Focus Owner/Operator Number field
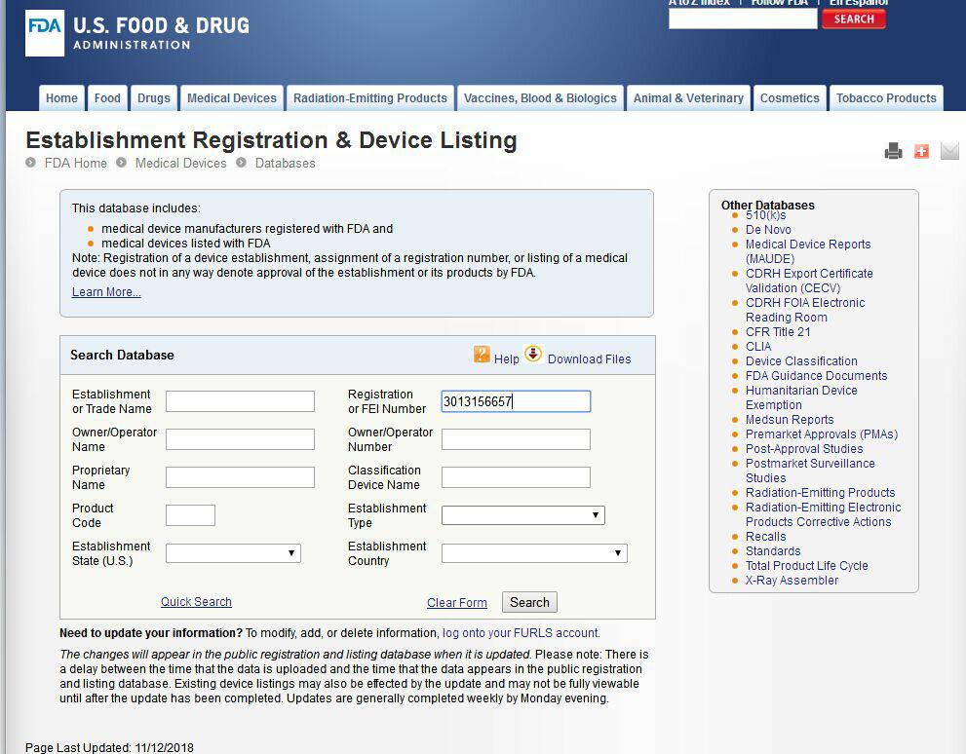Viewport: 966px width, 754px height. coord(517,439)
